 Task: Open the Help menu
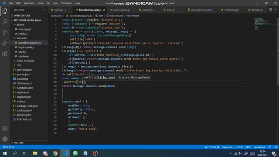point(77,3)
